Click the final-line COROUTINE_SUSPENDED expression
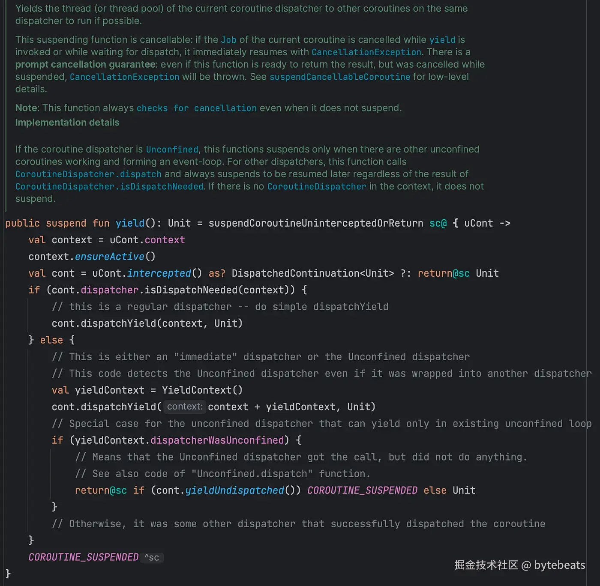The height and width of the screenshot is (586, 600). [x=84, y=557]
